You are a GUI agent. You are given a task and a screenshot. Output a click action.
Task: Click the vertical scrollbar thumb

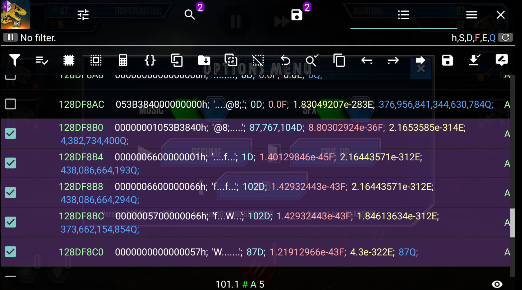click(x=513, y=223)
